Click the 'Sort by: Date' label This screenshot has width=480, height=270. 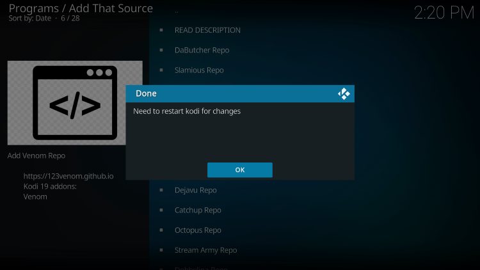(x=29, y=19)
